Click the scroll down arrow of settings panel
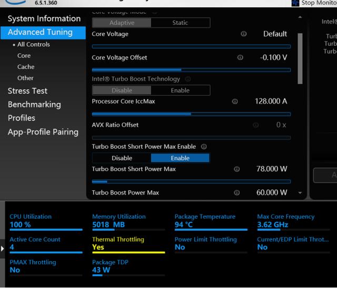 pos(300,193)
